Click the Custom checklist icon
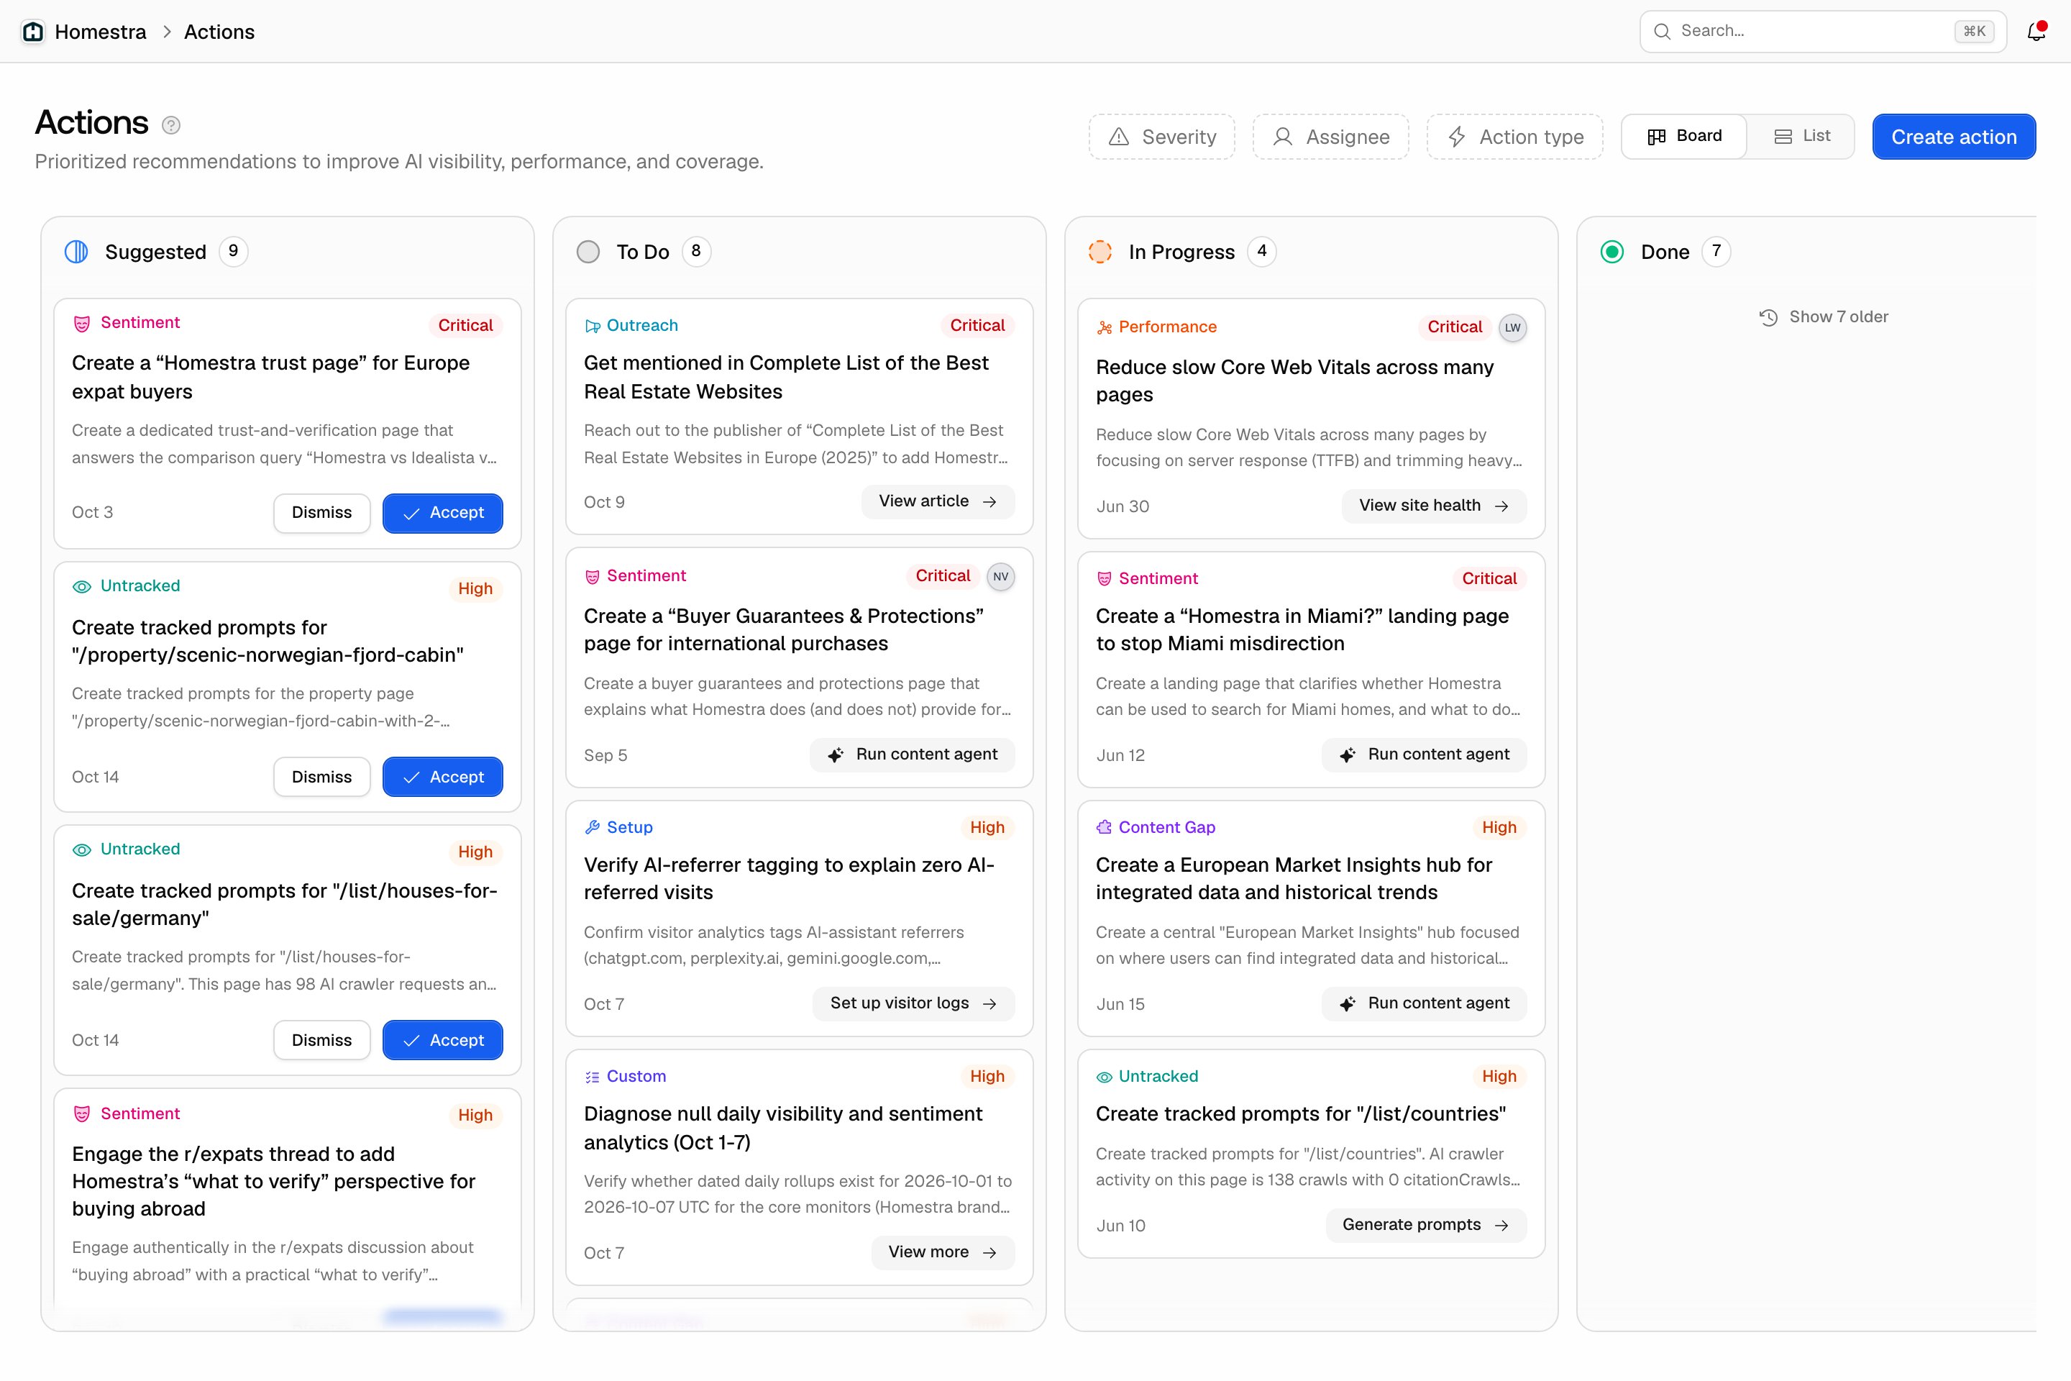The image size is (2071, 1381). (592, 1076)
